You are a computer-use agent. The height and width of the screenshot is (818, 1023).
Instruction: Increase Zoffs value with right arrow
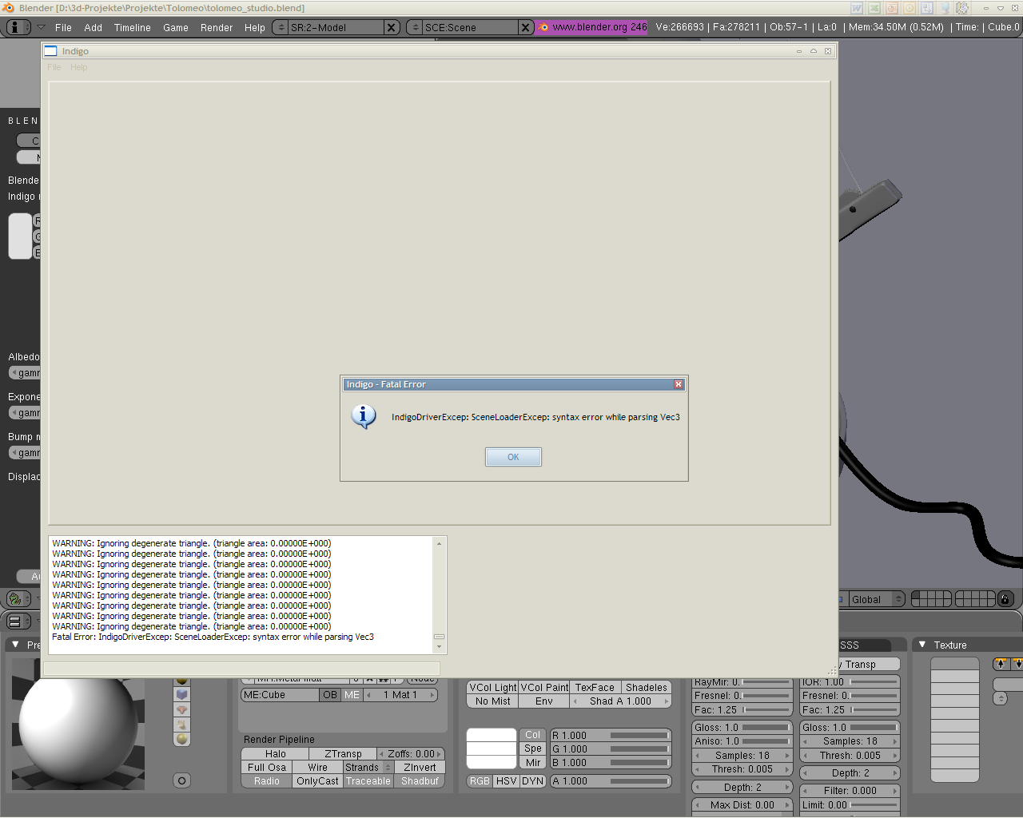(440, 753)
